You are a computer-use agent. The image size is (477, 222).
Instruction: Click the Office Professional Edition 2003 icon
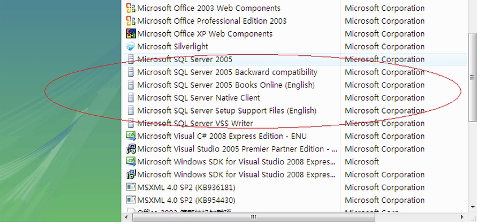(x=131, y=21)
